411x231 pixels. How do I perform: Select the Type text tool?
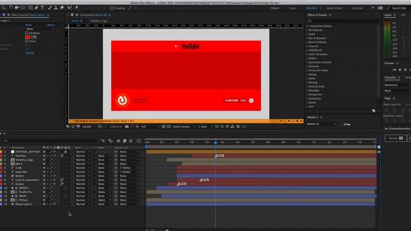tap(42, 8)
